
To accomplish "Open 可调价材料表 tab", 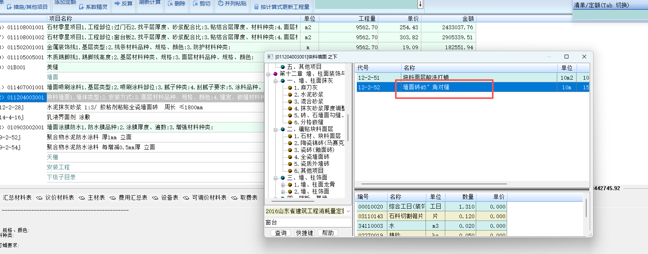I will tap(205, 197).
